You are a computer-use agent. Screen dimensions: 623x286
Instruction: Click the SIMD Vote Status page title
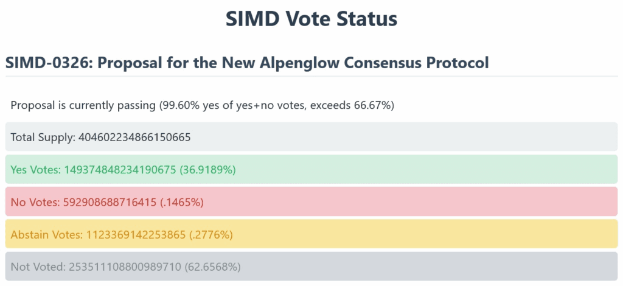point(311,19)
